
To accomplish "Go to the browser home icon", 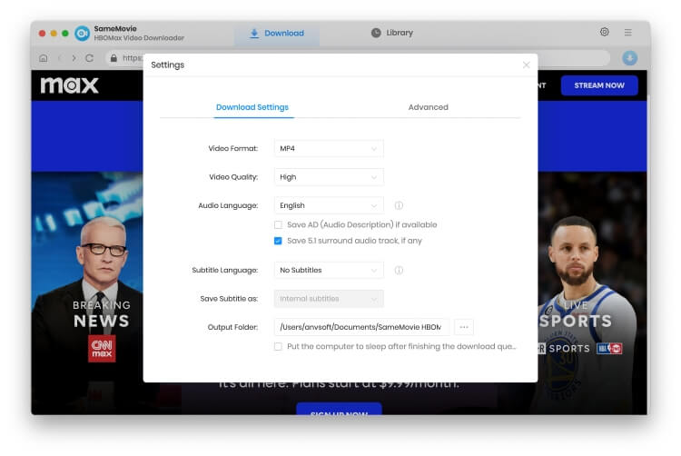I will pyautogui.click(x=44, y=58).
